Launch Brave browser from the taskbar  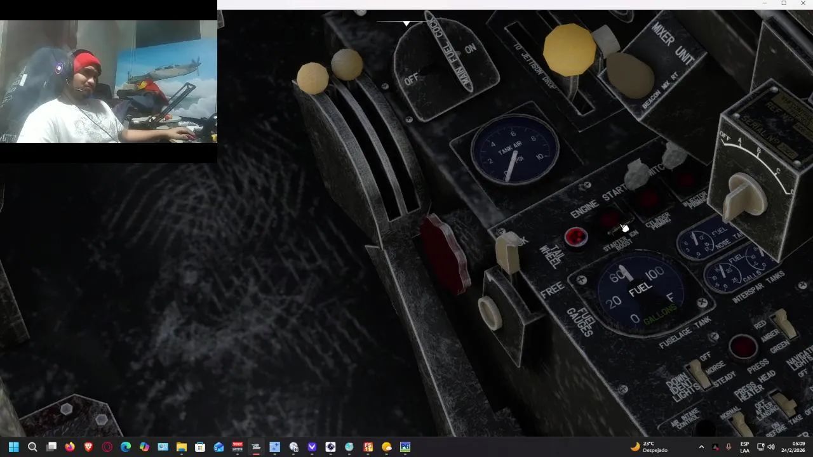88,447
